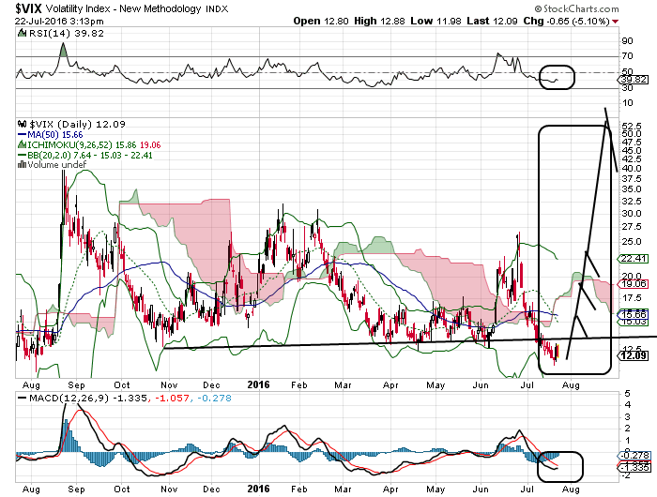The width and height of the screenshot is (657, 497).
Task: Click the blue 15.66 moving-average price tag
Action: coord(634,314)
